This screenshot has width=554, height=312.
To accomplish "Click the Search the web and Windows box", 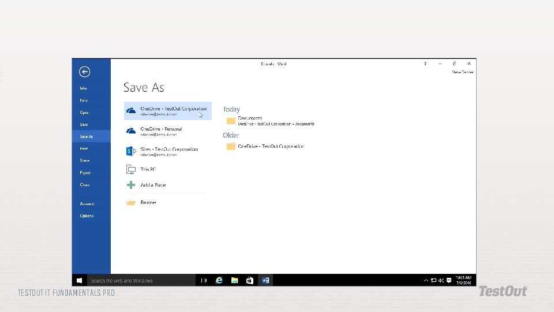I will coord(141,281).
